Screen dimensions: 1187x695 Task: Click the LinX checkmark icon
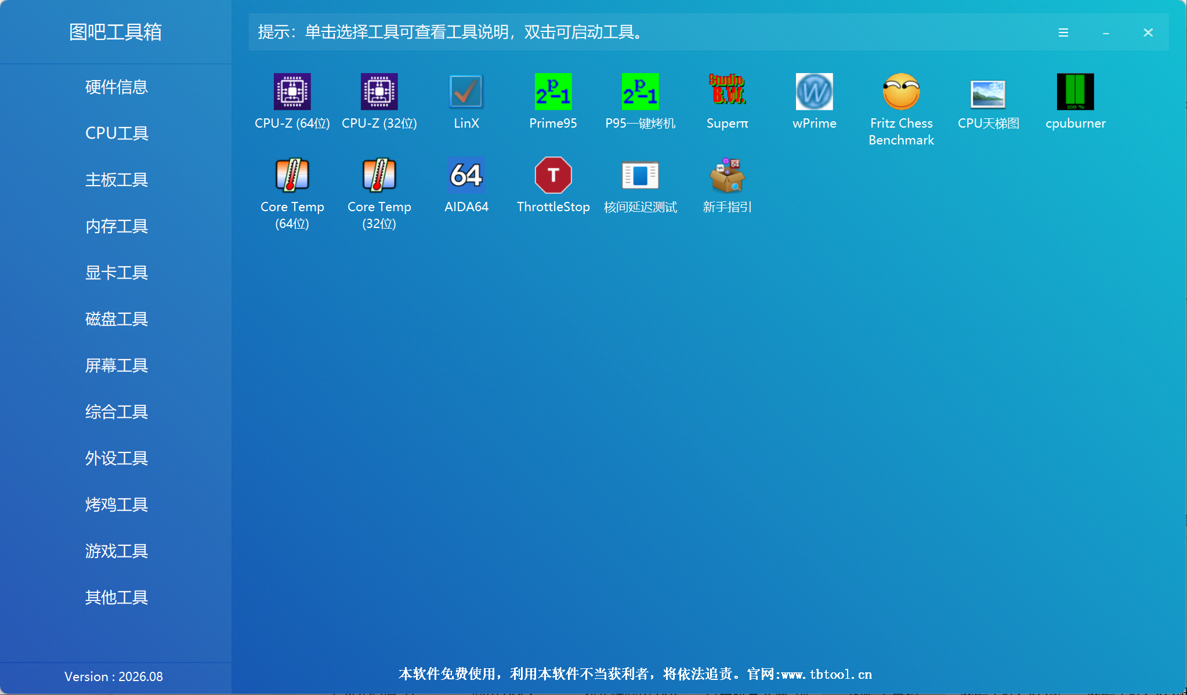466,92
